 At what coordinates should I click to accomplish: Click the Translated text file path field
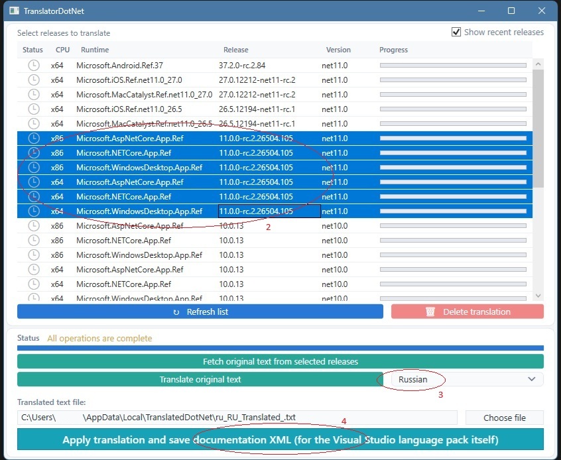pyautogui.click(x=237, y=418)
